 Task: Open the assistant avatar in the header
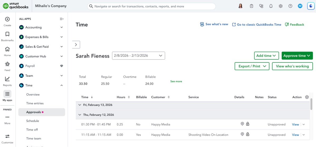point(240,6)
